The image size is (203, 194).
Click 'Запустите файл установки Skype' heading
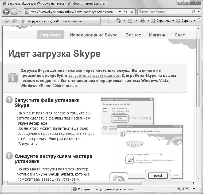[x=47, y=103]
